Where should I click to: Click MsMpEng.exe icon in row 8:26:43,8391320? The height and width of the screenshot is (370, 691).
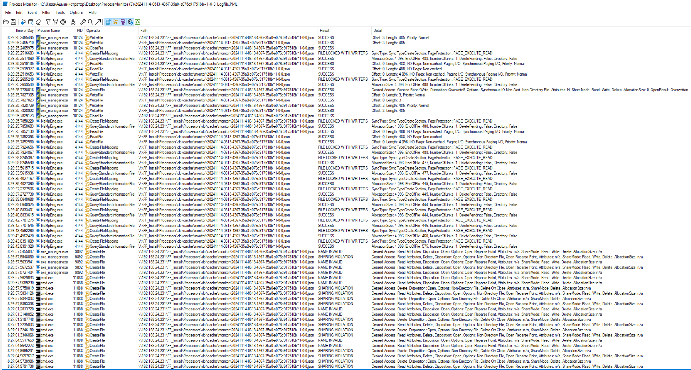coord(38,246)
